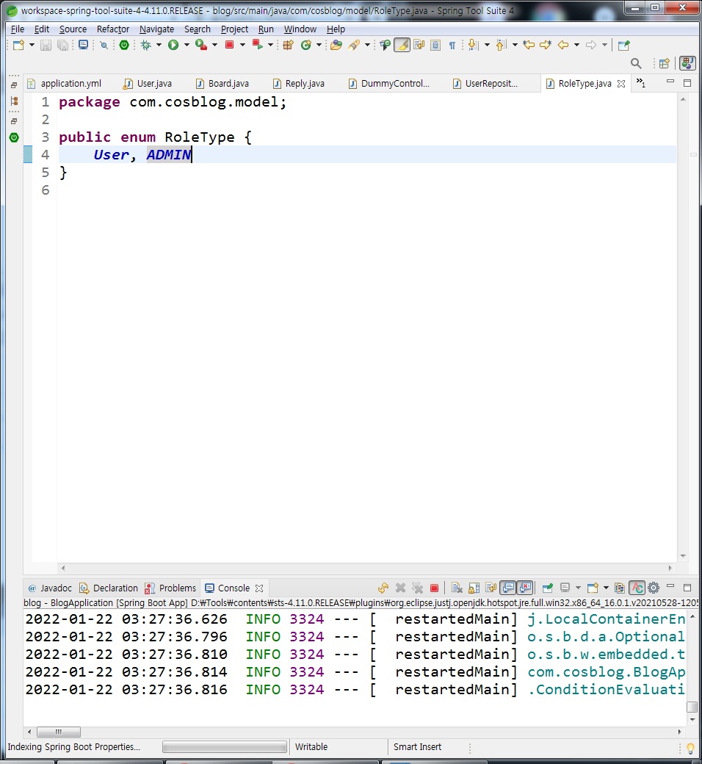Open the Back history dropdown arrow
This screenshot has width=702, height=764.
576,46
